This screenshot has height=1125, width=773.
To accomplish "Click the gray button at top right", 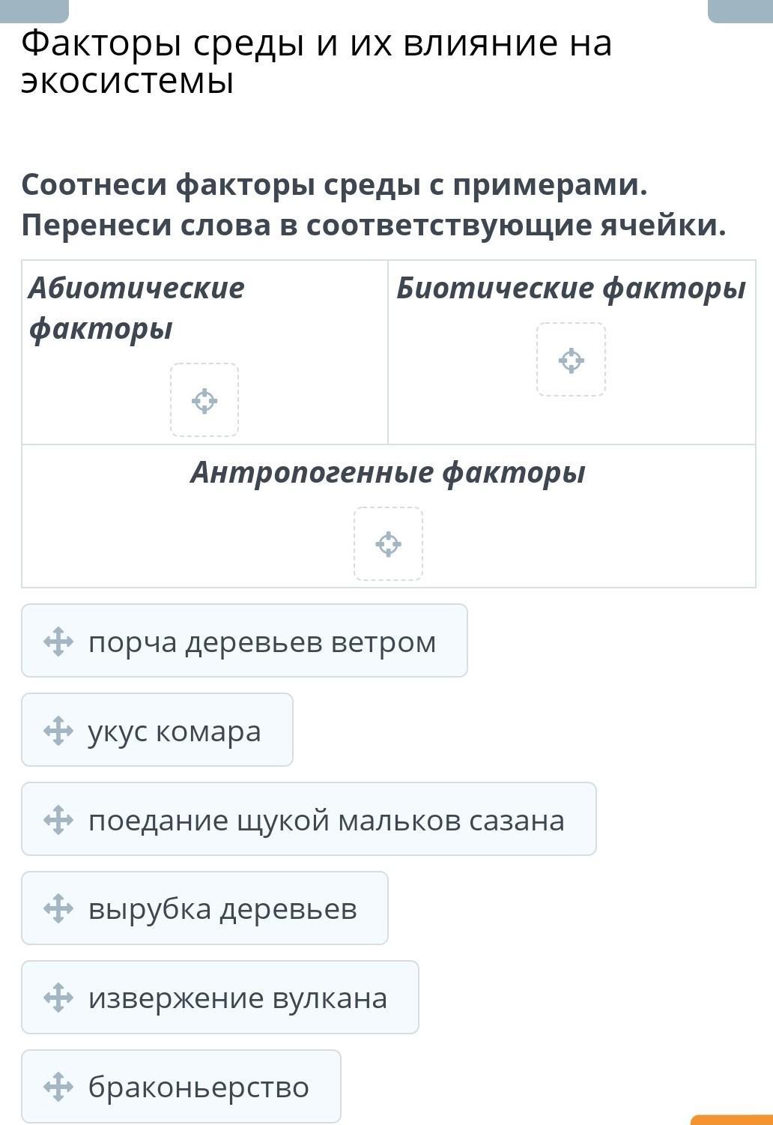I will coord(739,10).
